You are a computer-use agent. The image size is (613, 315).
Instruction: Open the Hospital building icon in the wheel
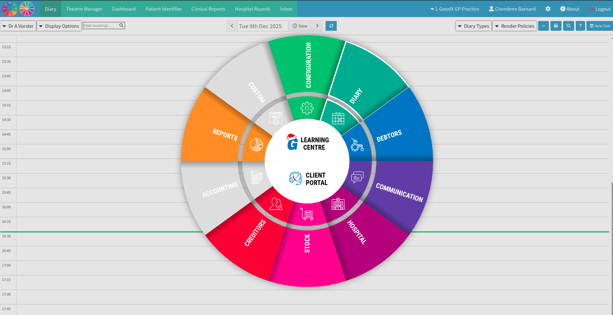[x=338, y=204]
